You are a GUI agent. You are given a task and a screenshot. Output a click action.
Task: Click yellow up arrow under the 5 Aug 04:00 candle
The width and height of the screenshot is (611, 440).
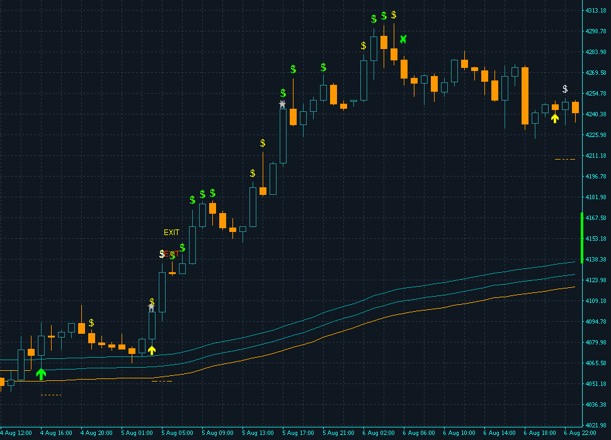(152, 350)
